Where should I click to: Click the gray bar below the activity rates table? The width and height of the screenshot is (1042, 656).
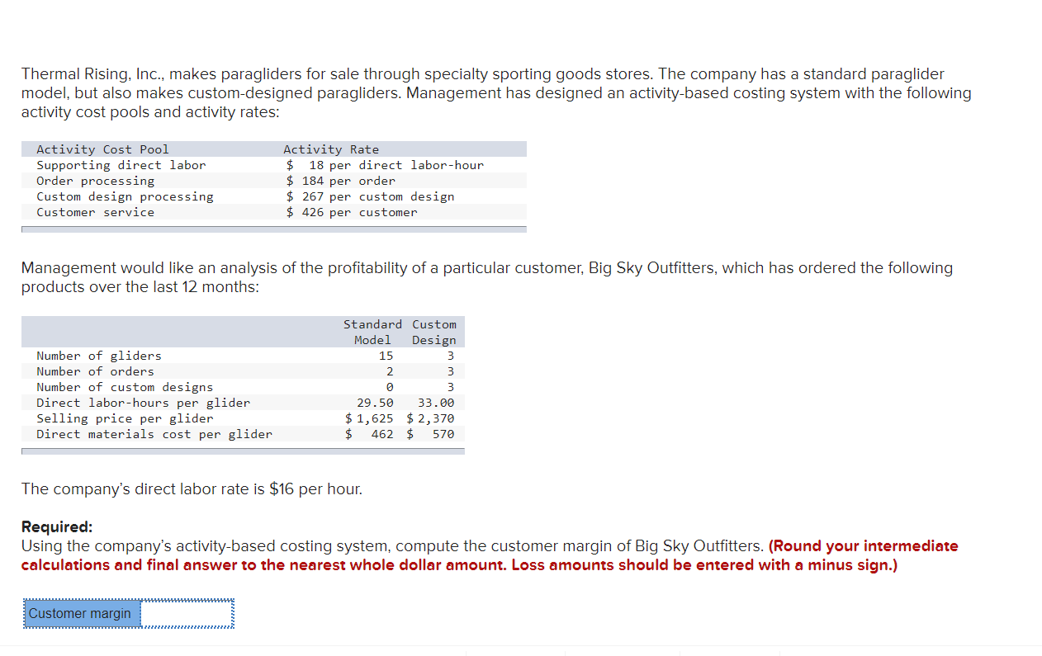272,228
